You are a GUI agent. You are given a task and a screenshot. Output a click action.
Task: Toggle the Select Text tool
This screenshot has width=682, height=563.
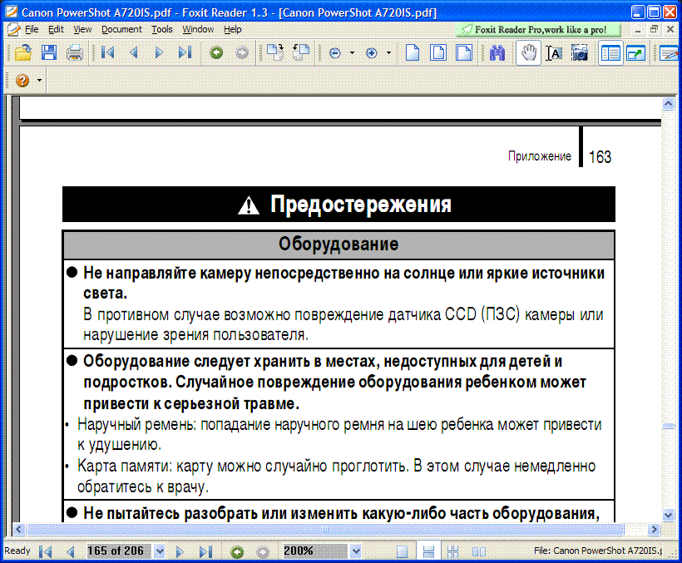[x=554, y=53]
